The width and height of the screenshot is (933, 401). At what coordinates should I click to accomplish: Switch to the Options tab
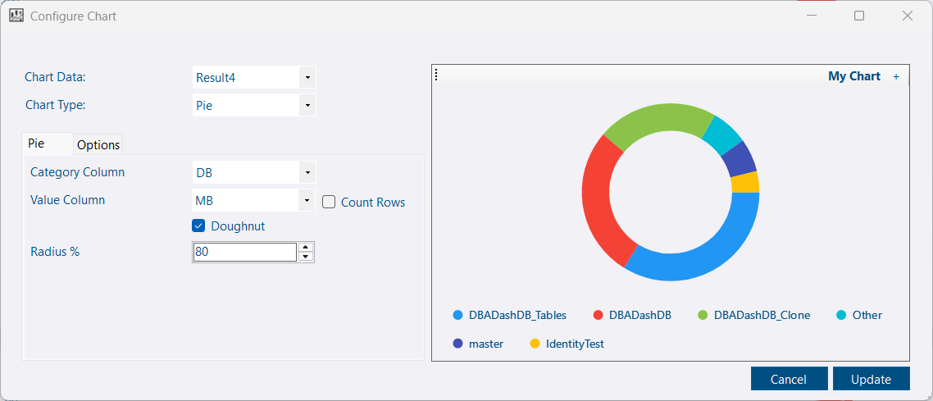pyautogui.click(x=98, y=144)
